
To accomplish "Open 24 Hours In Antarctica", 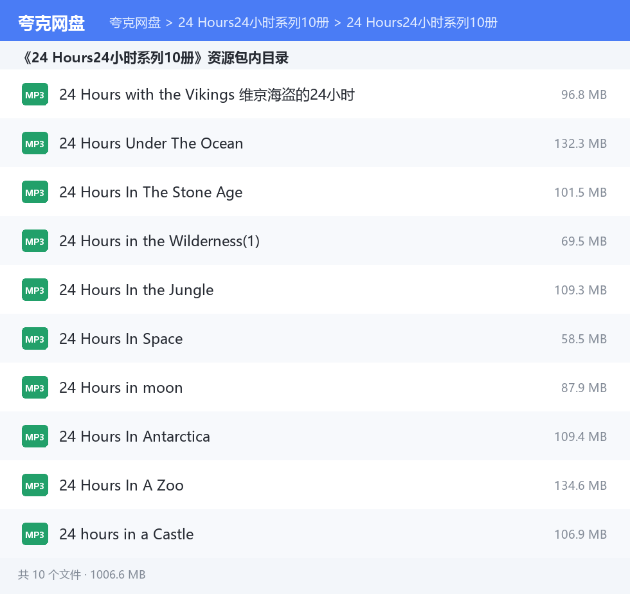I will coord(134,437).
